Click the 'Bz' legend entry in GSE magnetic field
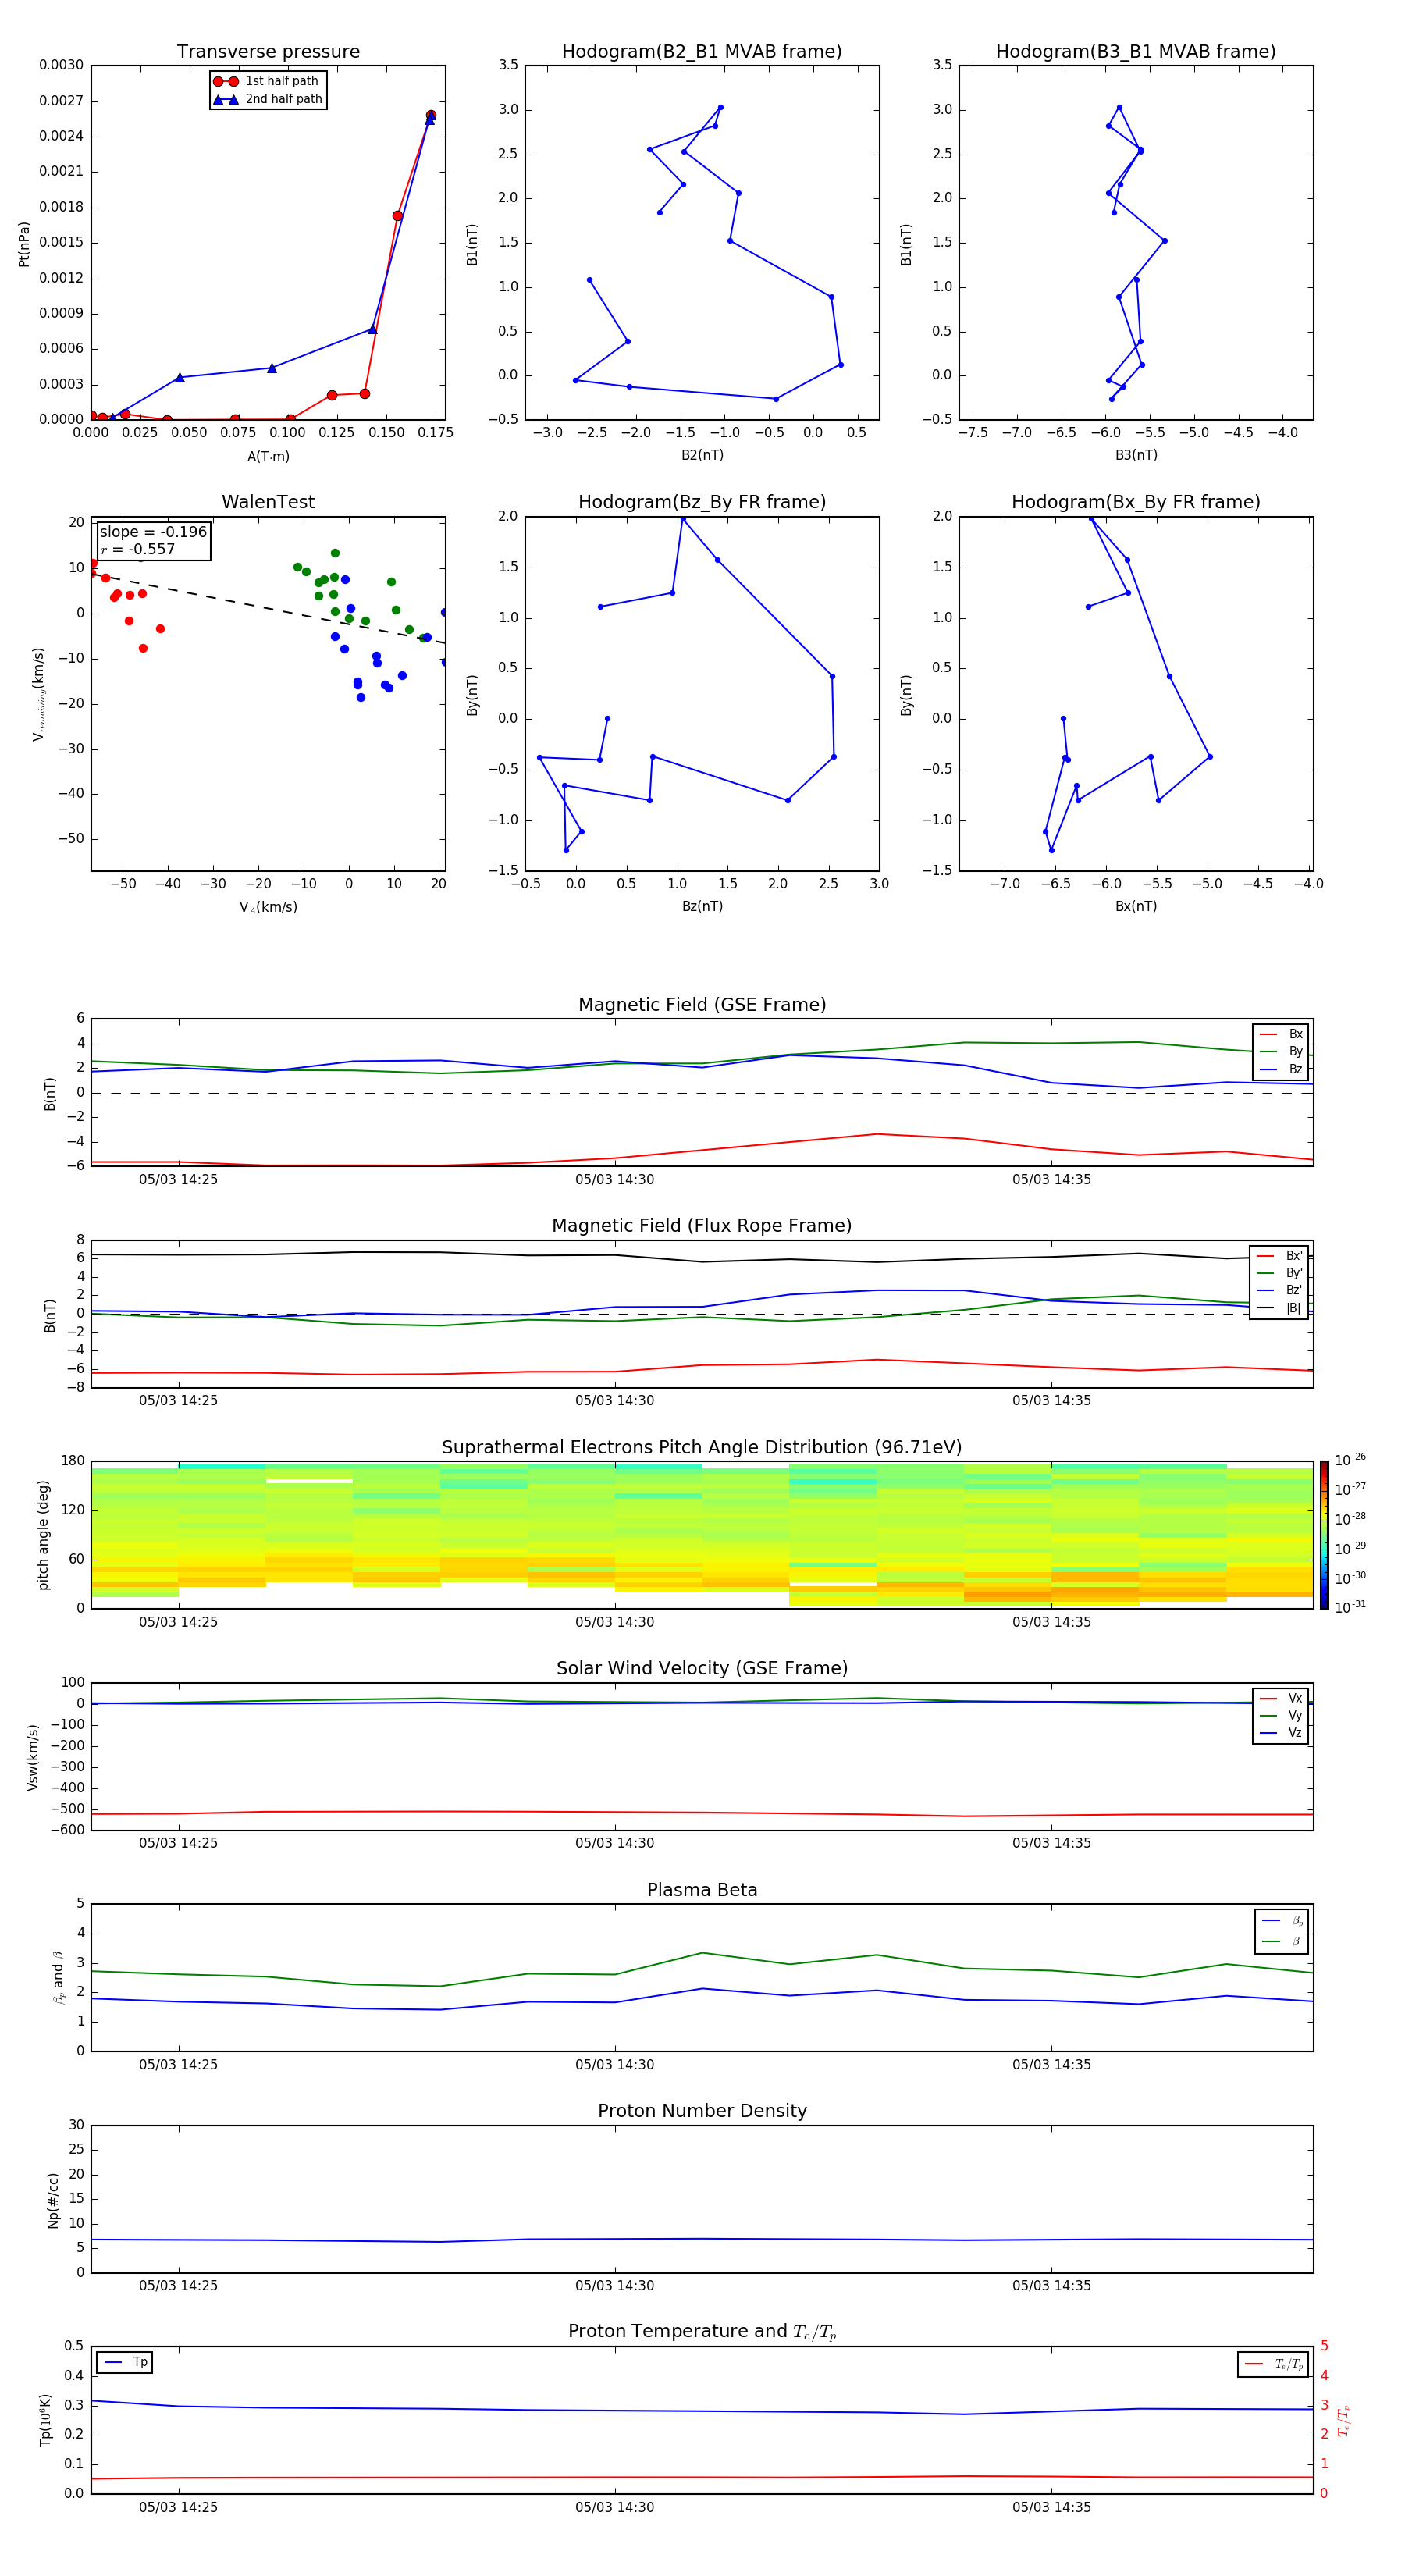Viewport: 1405px width, 2576px height. click(x=1281, y=1069)
